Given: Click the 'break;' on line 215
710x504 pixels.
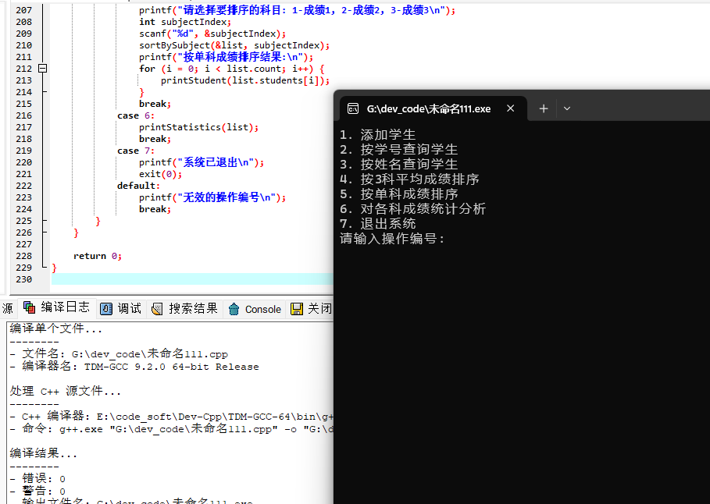Looking at the screenshot, I should pyautogui.click(x=155, y=104).
